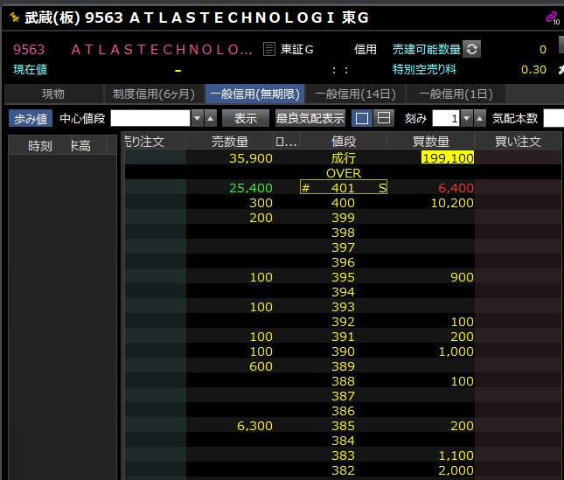Toggle the 歩み値 button
Screen dimensions: 564x480
tap(31, 118)
